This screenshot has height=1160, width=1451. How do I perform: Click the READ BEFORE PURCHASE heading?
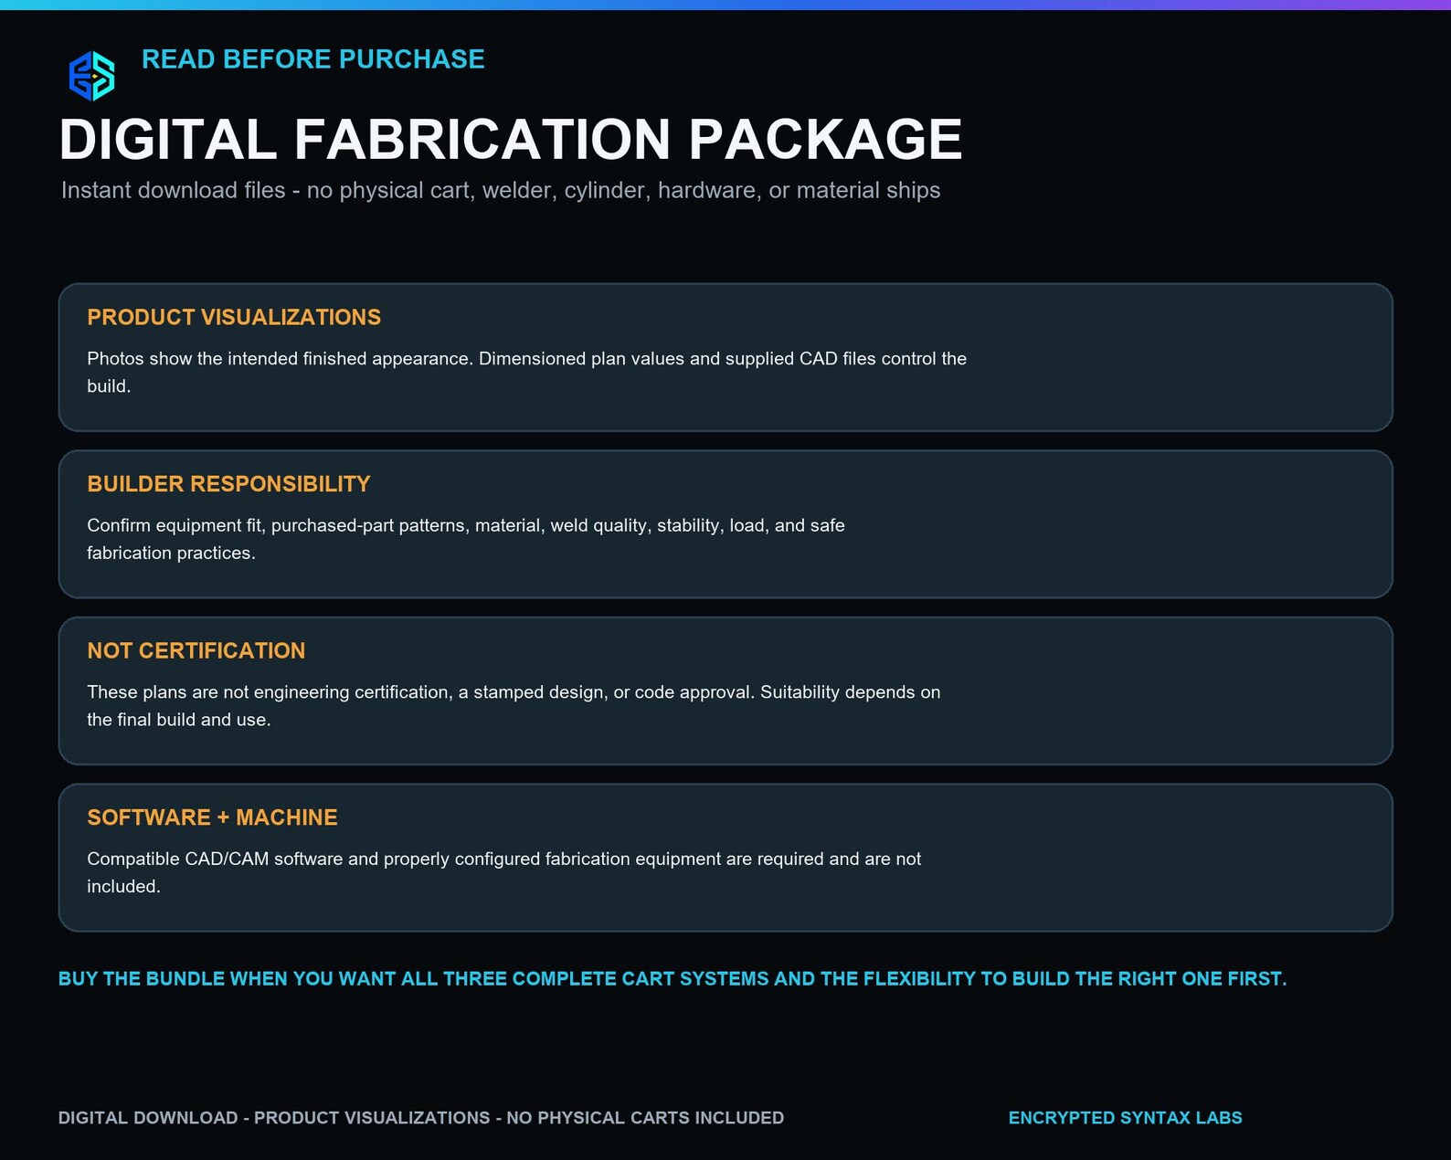(x=313, y=59)
